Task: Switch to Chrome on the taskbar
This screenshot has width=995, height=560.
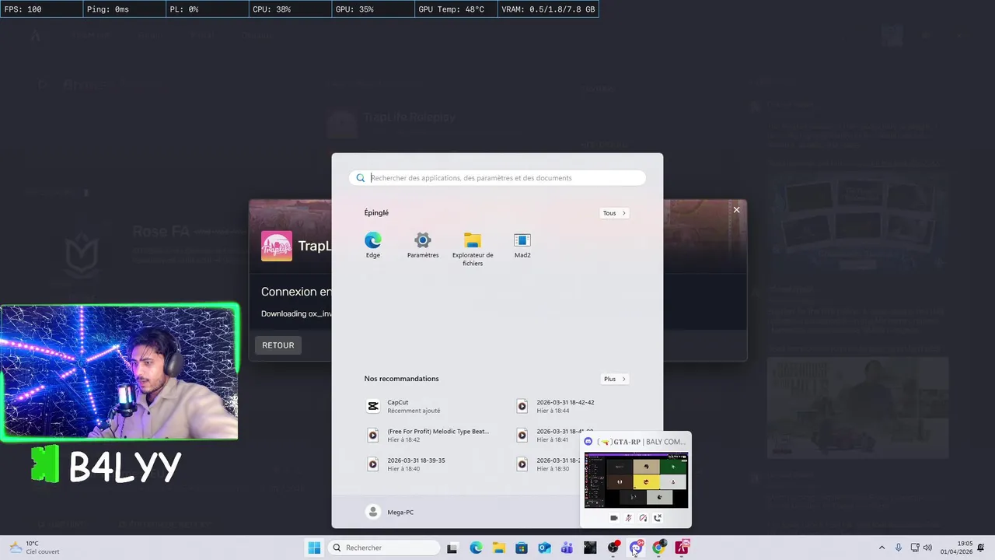Action: click(x=658, y=548)
